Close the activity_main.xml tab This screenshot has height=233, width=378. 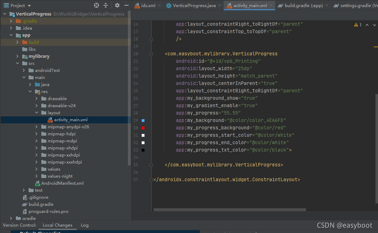tap(271, 5)
